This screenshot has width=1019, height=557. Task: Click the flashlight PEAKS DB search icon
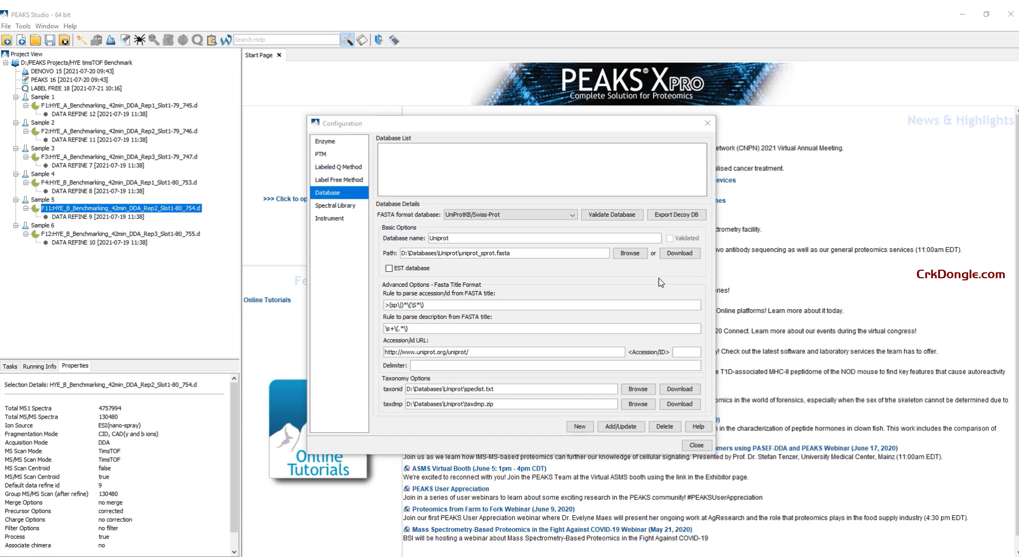(x=125, y=40)
